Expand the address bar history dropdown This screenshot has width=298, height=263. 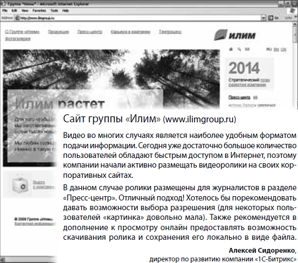tap(263, 18)
